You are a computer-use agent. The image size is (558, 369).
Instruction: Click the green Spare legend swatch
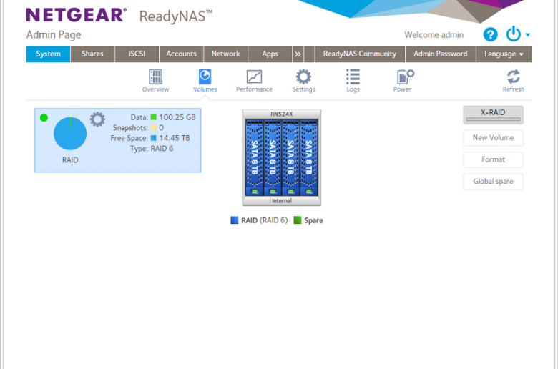(297, 220)
